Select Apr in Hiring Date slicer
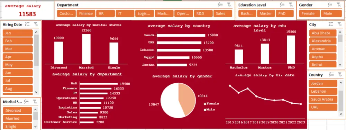Viewport: 346px width, 130px height. (x=18, y=57)
